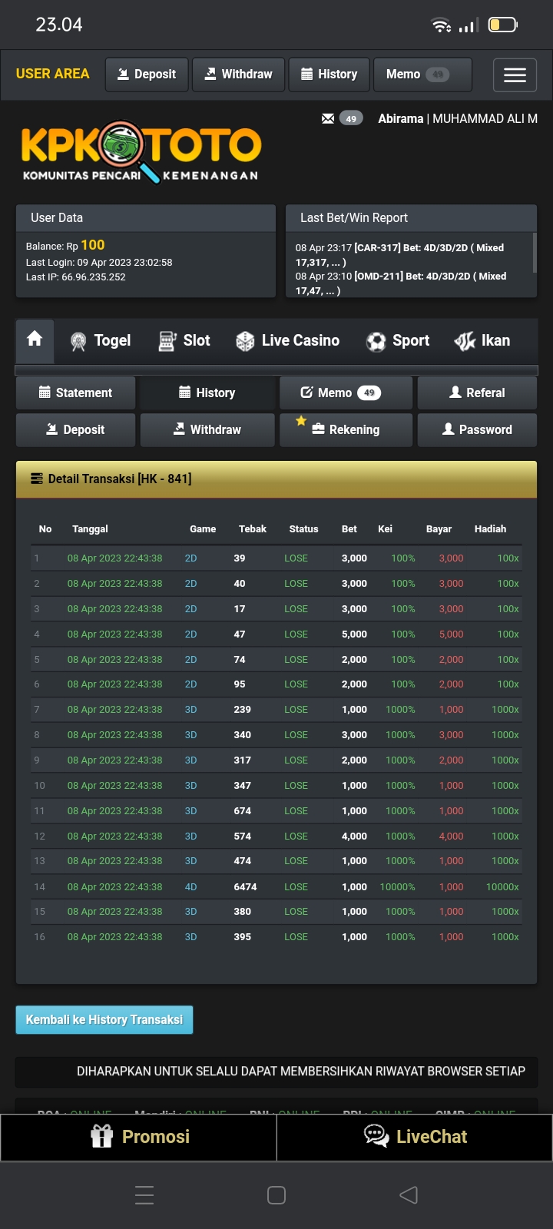
Task: Tap the envelope messages icon
Action: click(328, 118)
